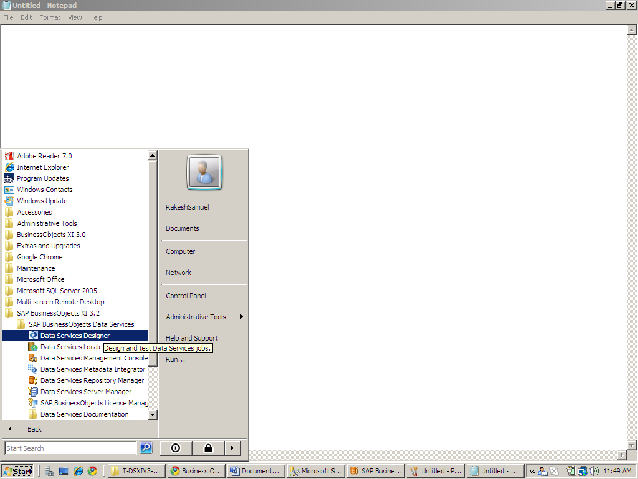Open Computer from Start menu

coord(180,251)
